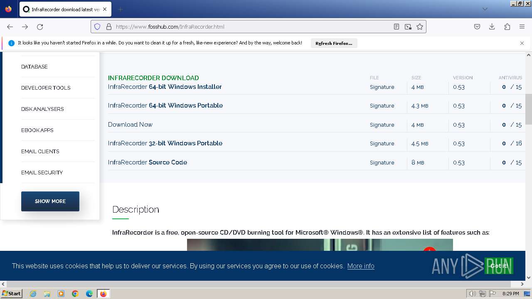Open a new tab with the plus icon
The height and width of the screenshot is (299, 532).
point(120,9)
